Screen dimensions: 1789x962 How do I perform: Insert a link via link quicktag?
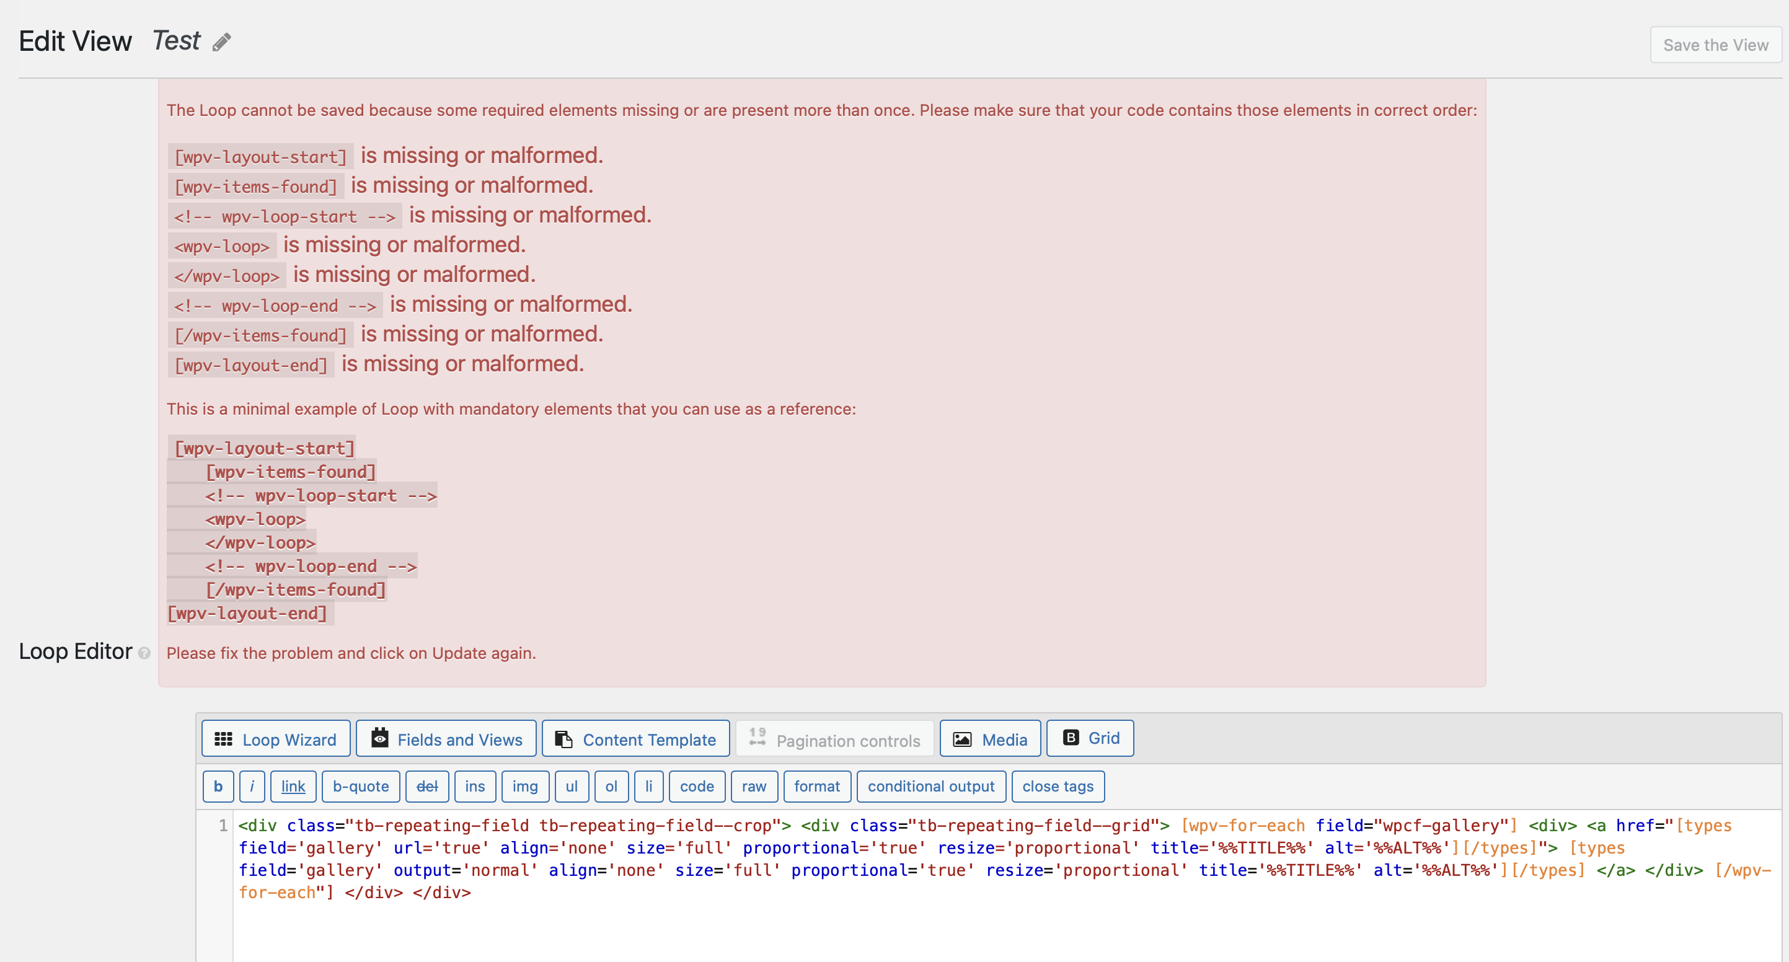pos(293,786)
